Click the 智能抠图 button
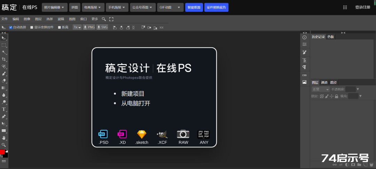This screenshot has width=376, height=169. coord(194,7)
